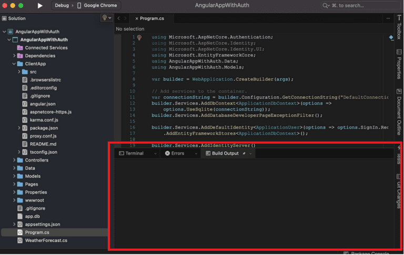Select Program.cs in the solution tree
The width and height of the screenshot is (404, 255).
click(x=37, y=232)
